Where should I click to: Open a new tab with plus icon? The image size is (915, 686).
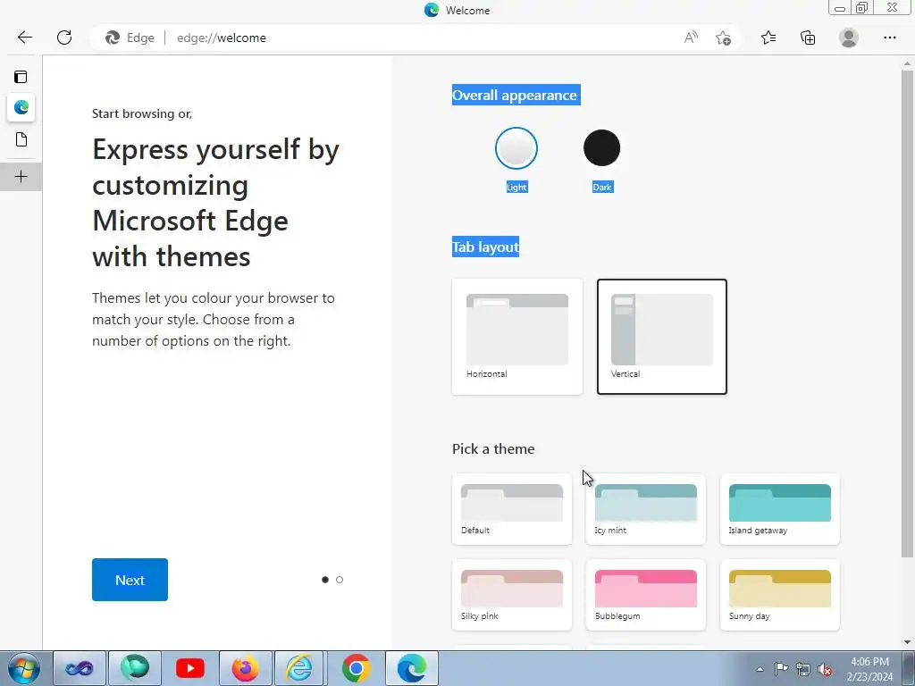pos(21,177)
